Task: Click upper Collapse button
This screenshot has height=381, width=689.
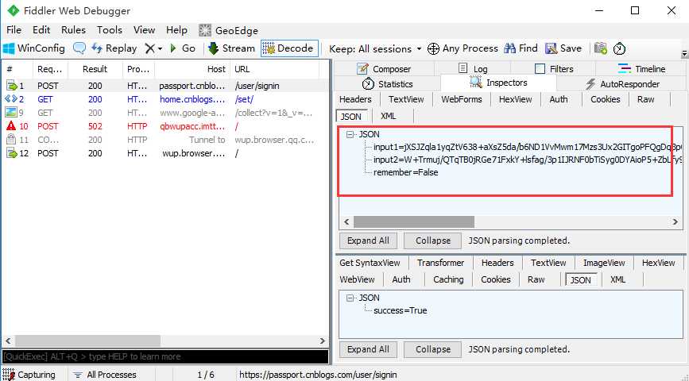Action: tap(433, 241)
